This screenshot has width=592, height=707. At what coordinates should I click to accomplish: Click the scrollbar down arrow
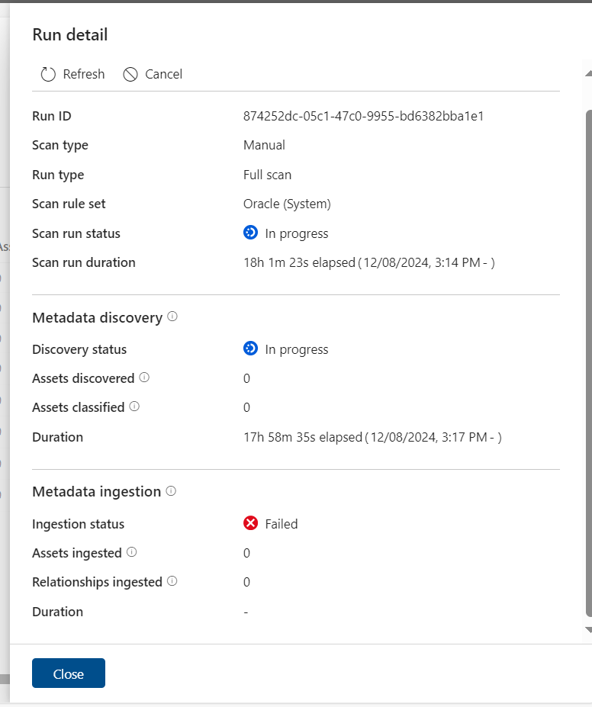(588, 629)
